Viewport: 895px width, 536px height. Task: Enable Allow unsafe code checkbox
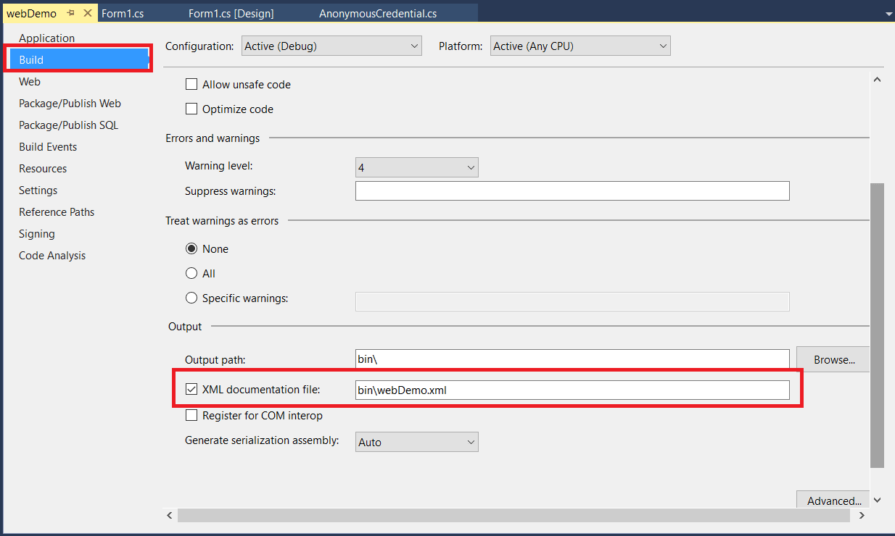pyautogui.click(x=191, y=85)
